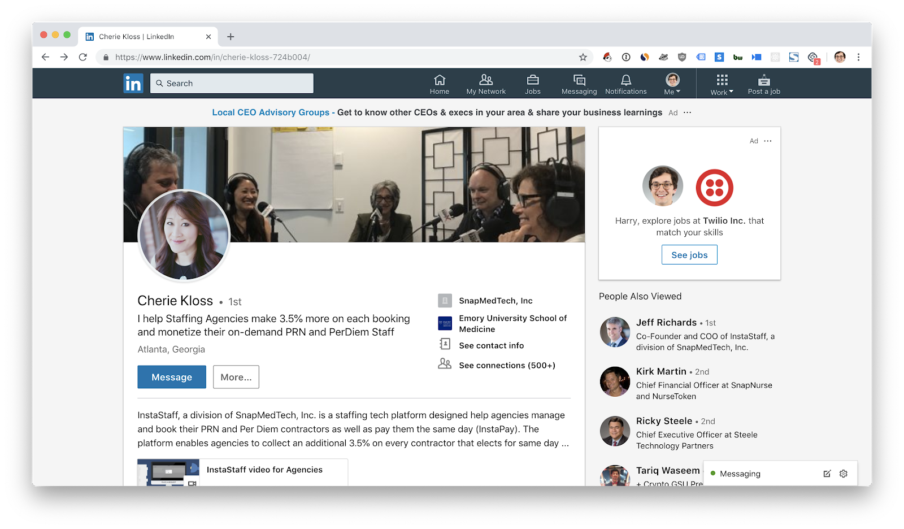
Task: Bookmark this page with the star icon
Action: pyautogui.click(x=583, y=57)
